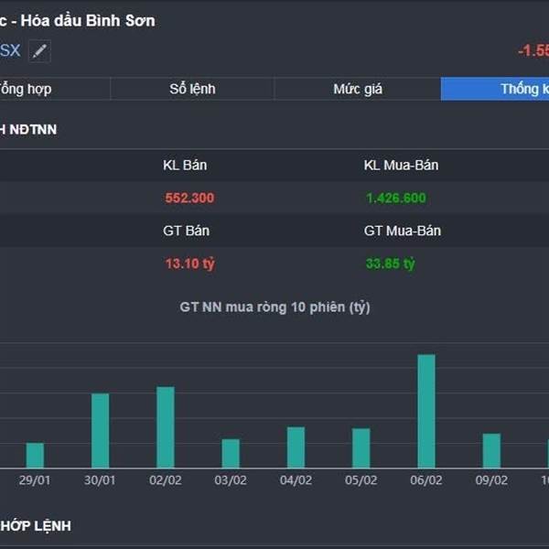Open the Sổ lệnh tab

(x=192, y=89)
